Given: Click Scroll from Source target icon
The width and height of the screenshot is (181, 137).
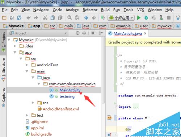Looking at the screenshot, I should pyautogui.click(x=77, y=33).
